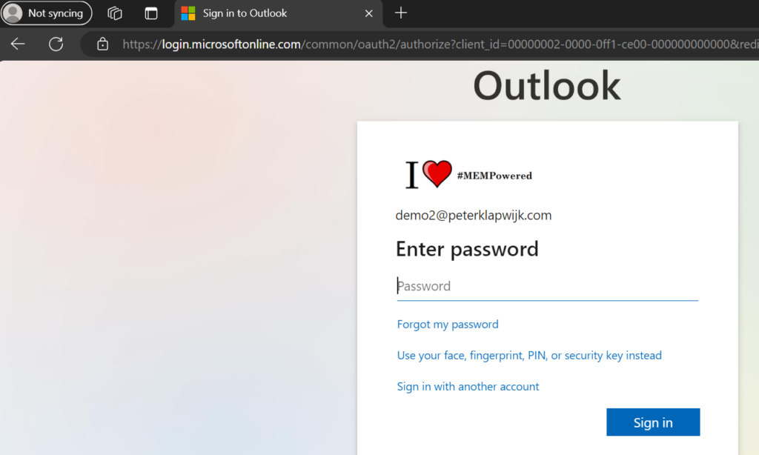Open the Forgot my password link
Image resolution: width=759 pixels, height=455 pixels.
coord(448,324)
